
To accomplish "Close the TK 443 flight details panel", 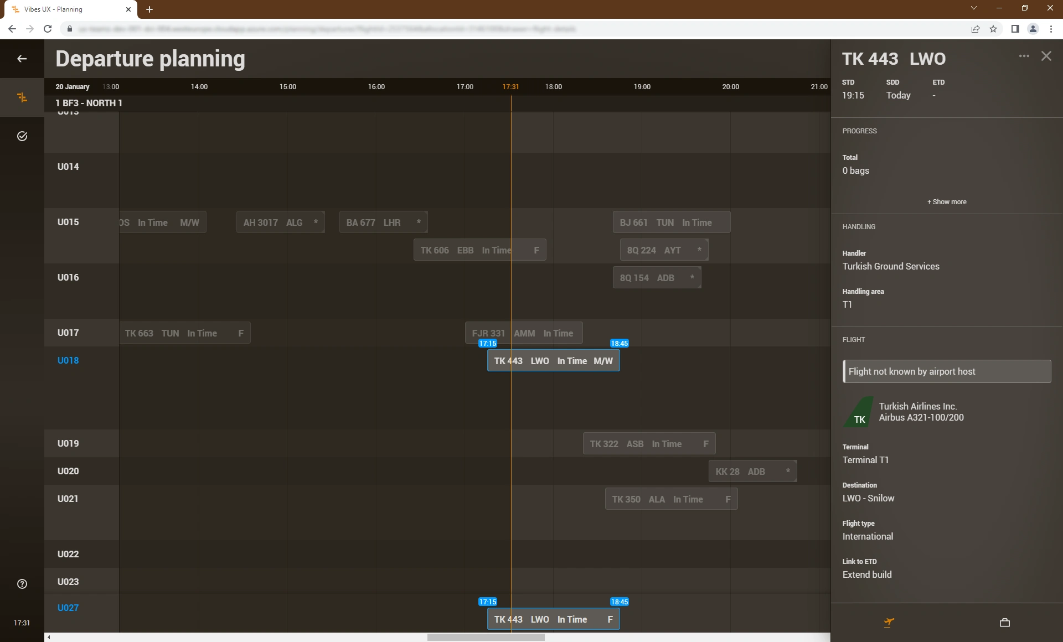I will tap(1046, 56).
